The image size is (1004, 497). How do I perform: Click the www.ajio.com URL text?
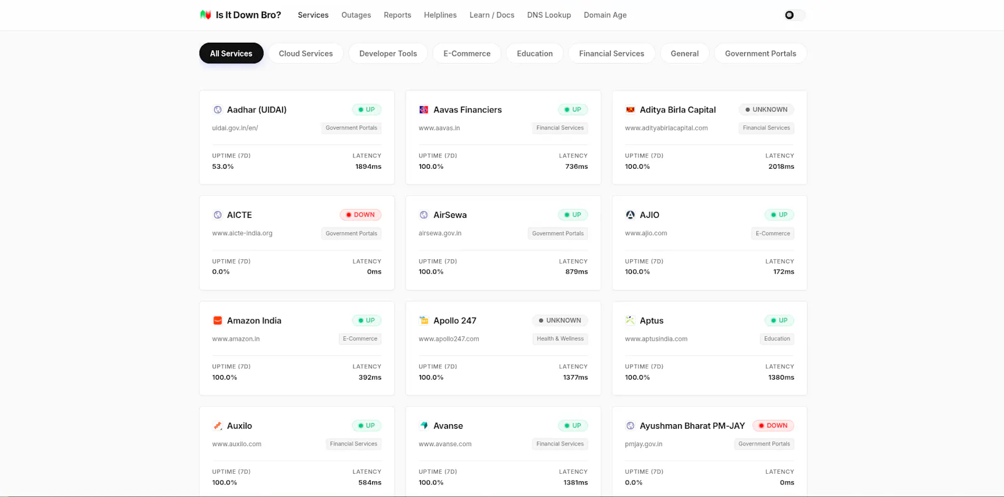(x=646, y=233)
